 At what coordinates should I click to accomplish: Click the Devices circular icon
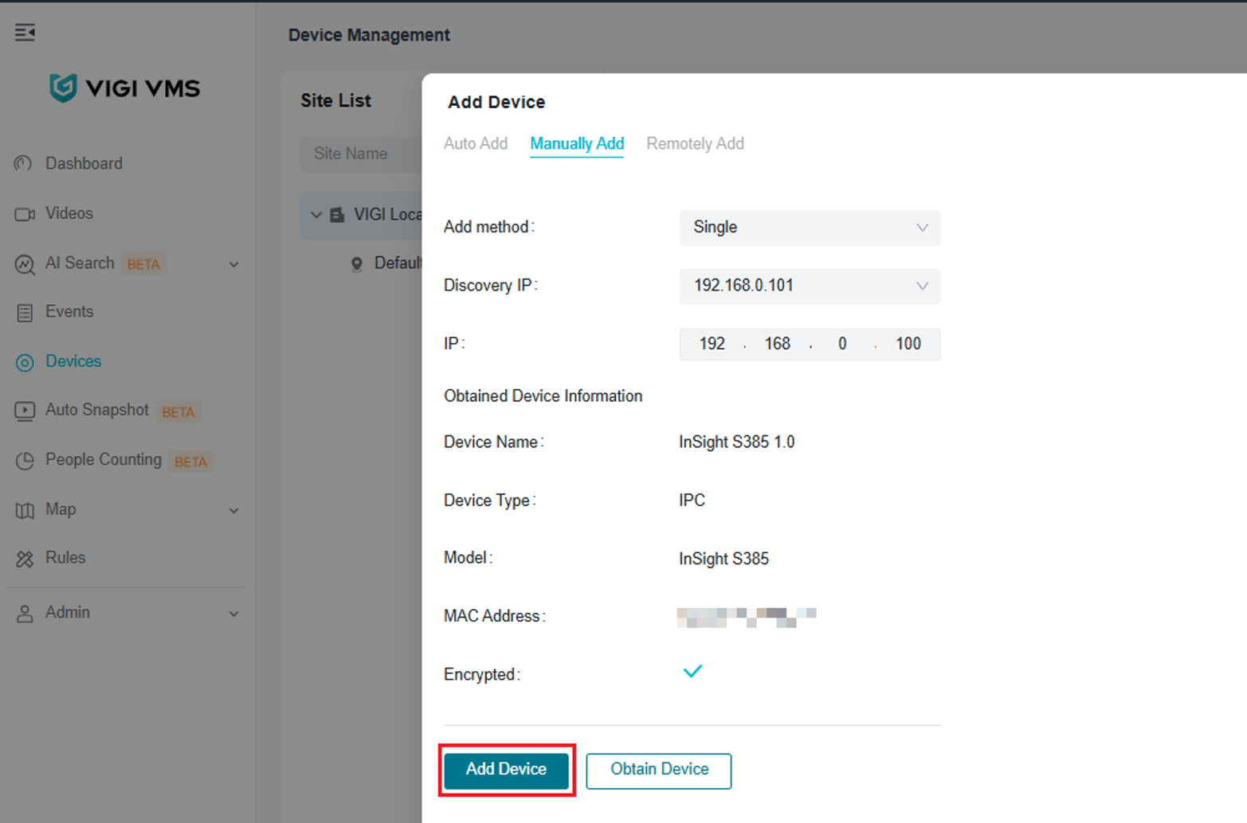25,362
